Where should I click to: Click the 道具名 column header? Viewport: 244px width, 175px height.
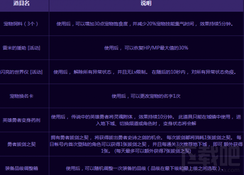21,3
